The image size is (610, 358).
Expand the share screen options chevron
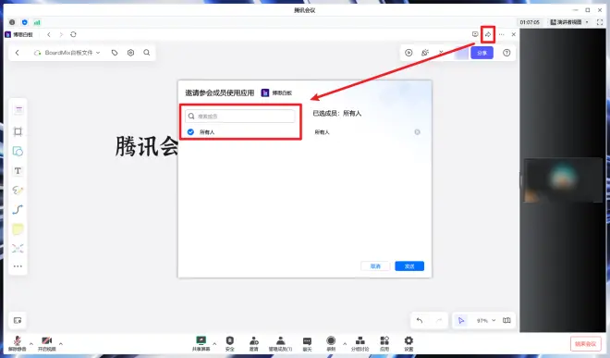tap(214, 343)
